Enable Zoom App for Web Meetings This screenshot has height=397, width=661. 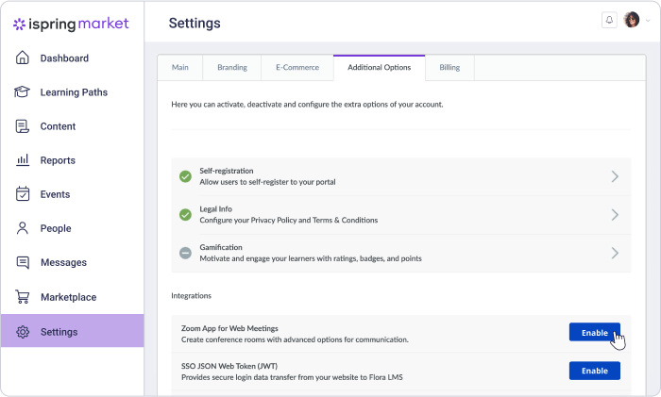pos(594,333)
